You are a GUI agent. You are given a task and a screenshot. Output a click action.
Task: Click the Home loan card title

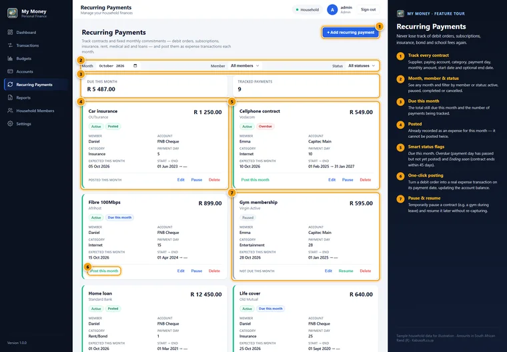pos(100,293)
